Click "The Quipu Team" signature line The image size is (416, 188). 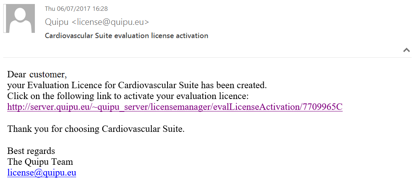tap(40, 162)
